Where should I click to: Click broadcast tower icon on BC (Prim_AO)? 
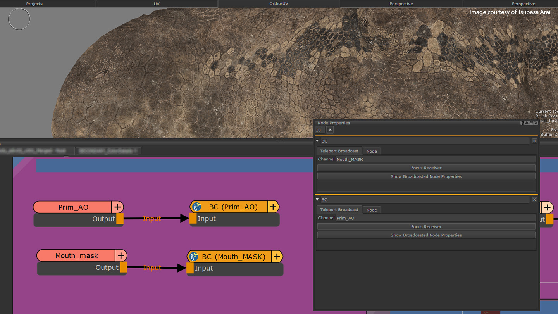[197, 207]
